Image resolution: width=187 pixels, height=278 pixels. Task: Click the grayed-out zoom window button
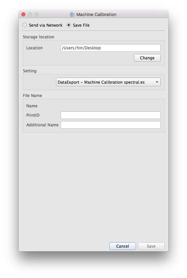click(37, 14)
